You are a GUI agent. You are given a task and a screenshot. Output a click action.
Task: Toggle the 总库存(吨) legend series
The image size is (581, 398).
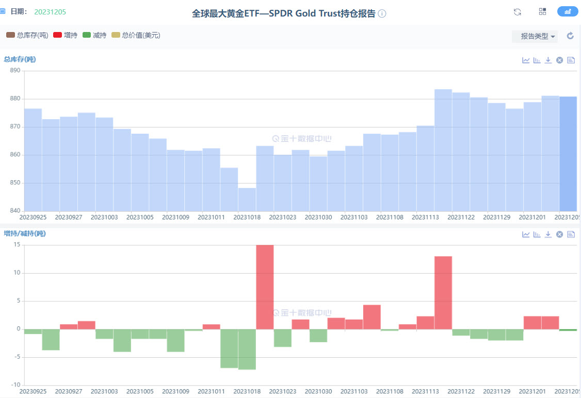point(27,35)
